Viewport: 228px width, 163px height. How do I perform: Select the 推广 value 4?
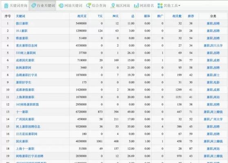162,127
